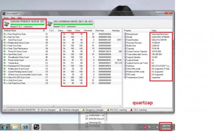Click Temperature attribute status icon
This screenshot has width=214, height=133.
tap(5, 63)
